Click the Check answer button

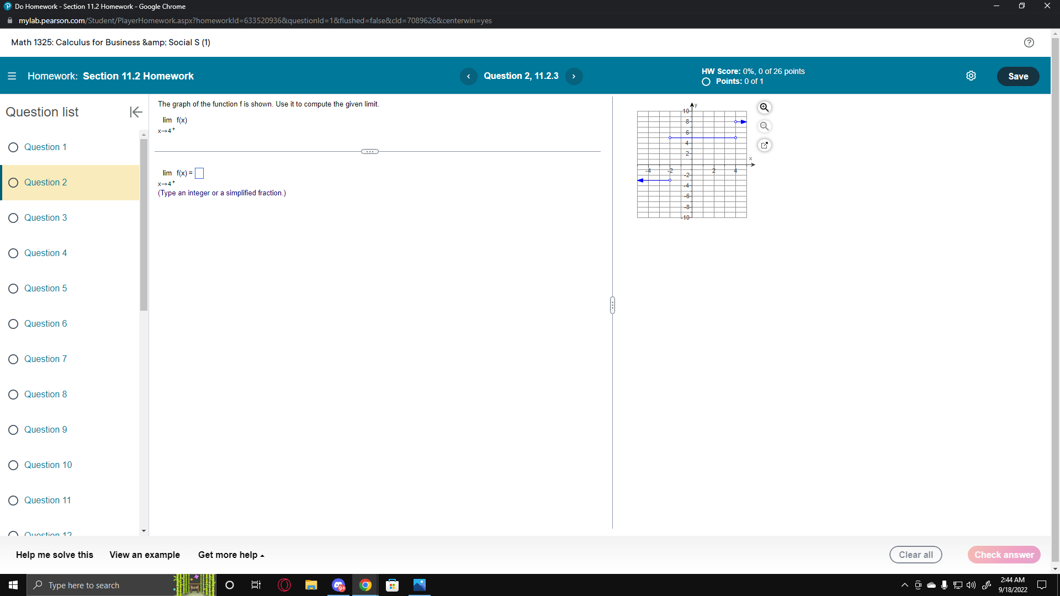tap(1004, 555)
